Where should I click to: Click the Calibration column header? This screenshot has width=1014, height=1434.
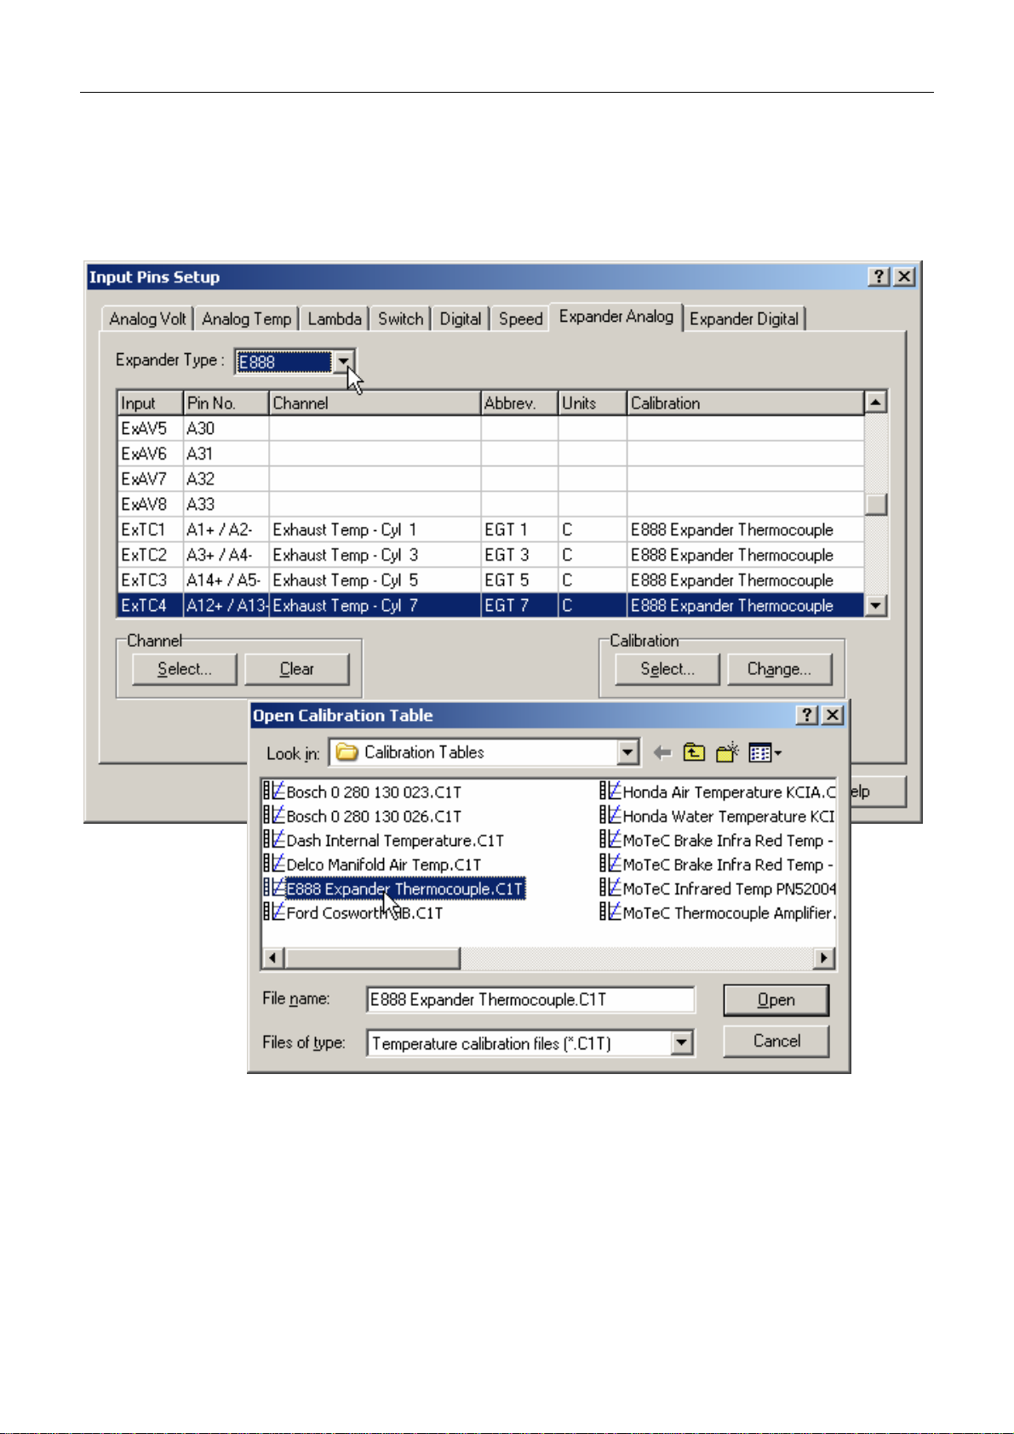coord(746,403)
